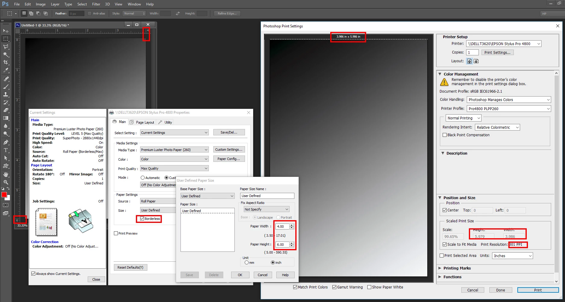Enable Show Paper White checkbox
Screen dimensions: 565x302
coord(369,287)
